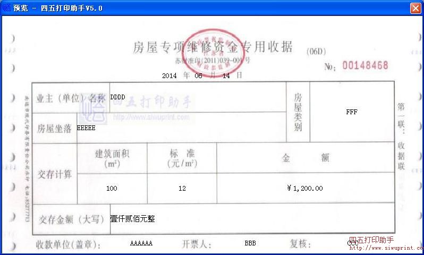Click the label 交存金额（大写）
Image resolution: width=424 pixels, height=255 pixels.
click(x=71, y=219)
